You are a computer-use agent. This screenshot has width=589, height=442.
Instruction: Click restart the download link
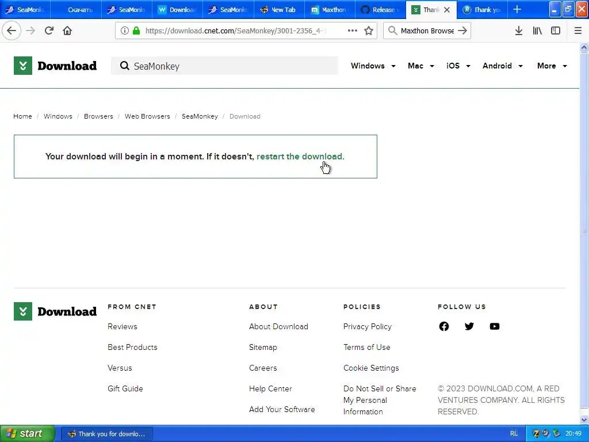(300, 157)
